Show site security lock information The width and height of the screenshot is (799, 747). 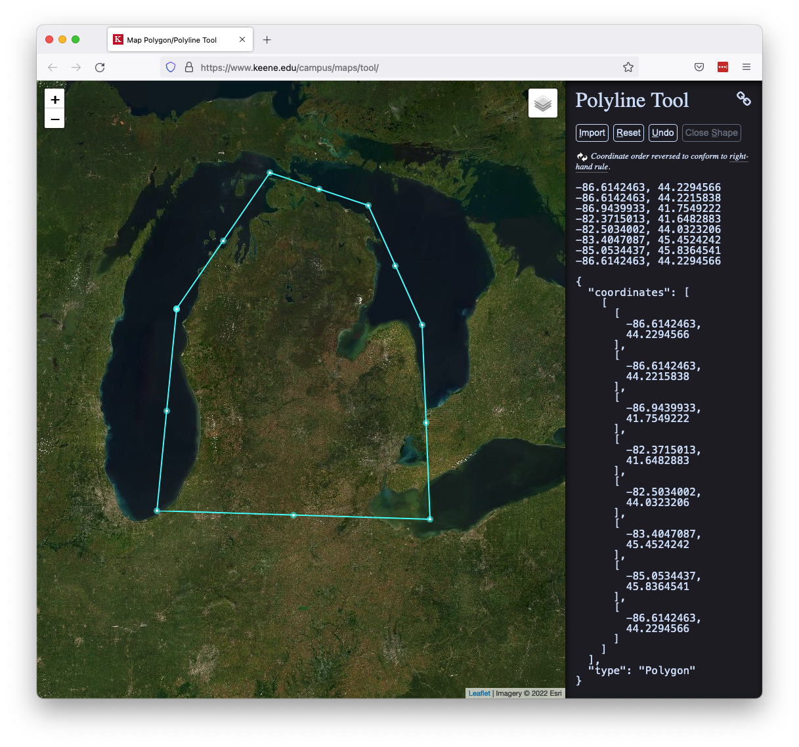click(x=189, y=67)
